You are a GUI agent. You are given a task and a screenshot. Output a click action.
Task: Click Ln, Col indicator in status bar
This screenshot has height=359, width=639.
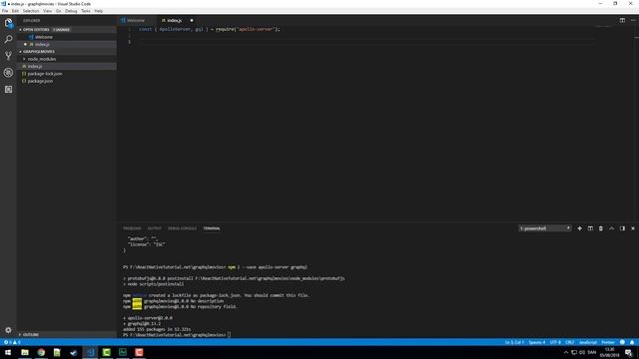click(514, 342)
